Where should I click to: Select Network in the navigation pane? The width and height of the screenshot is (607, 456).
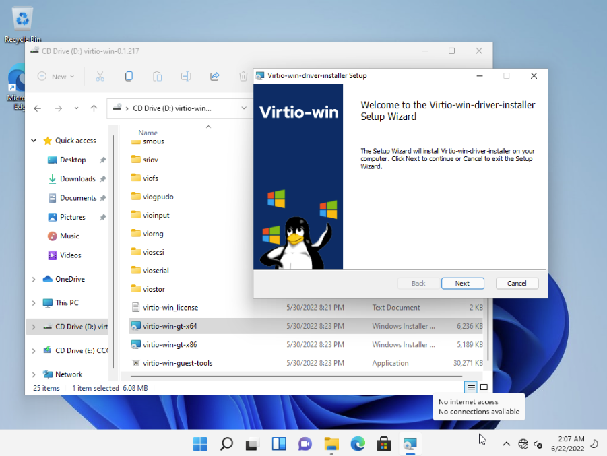[x=69, y=374]
